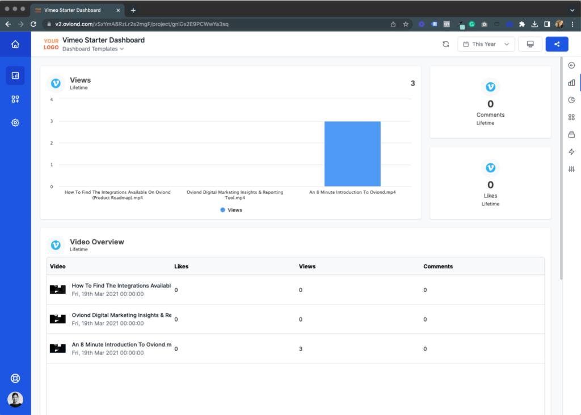Go back in browser
Viewport: 581px width, 415px height.
pos(8,24)
